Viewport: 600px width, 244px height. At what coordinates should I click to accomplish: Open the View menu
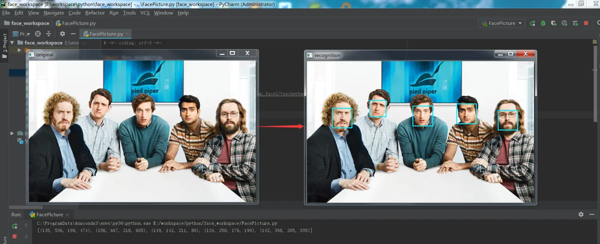coord(34,13)
